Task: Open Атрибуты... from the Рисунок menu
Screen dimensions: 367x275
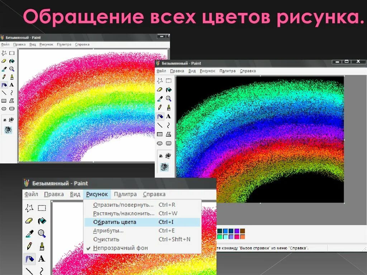Action: pos(142,231)
